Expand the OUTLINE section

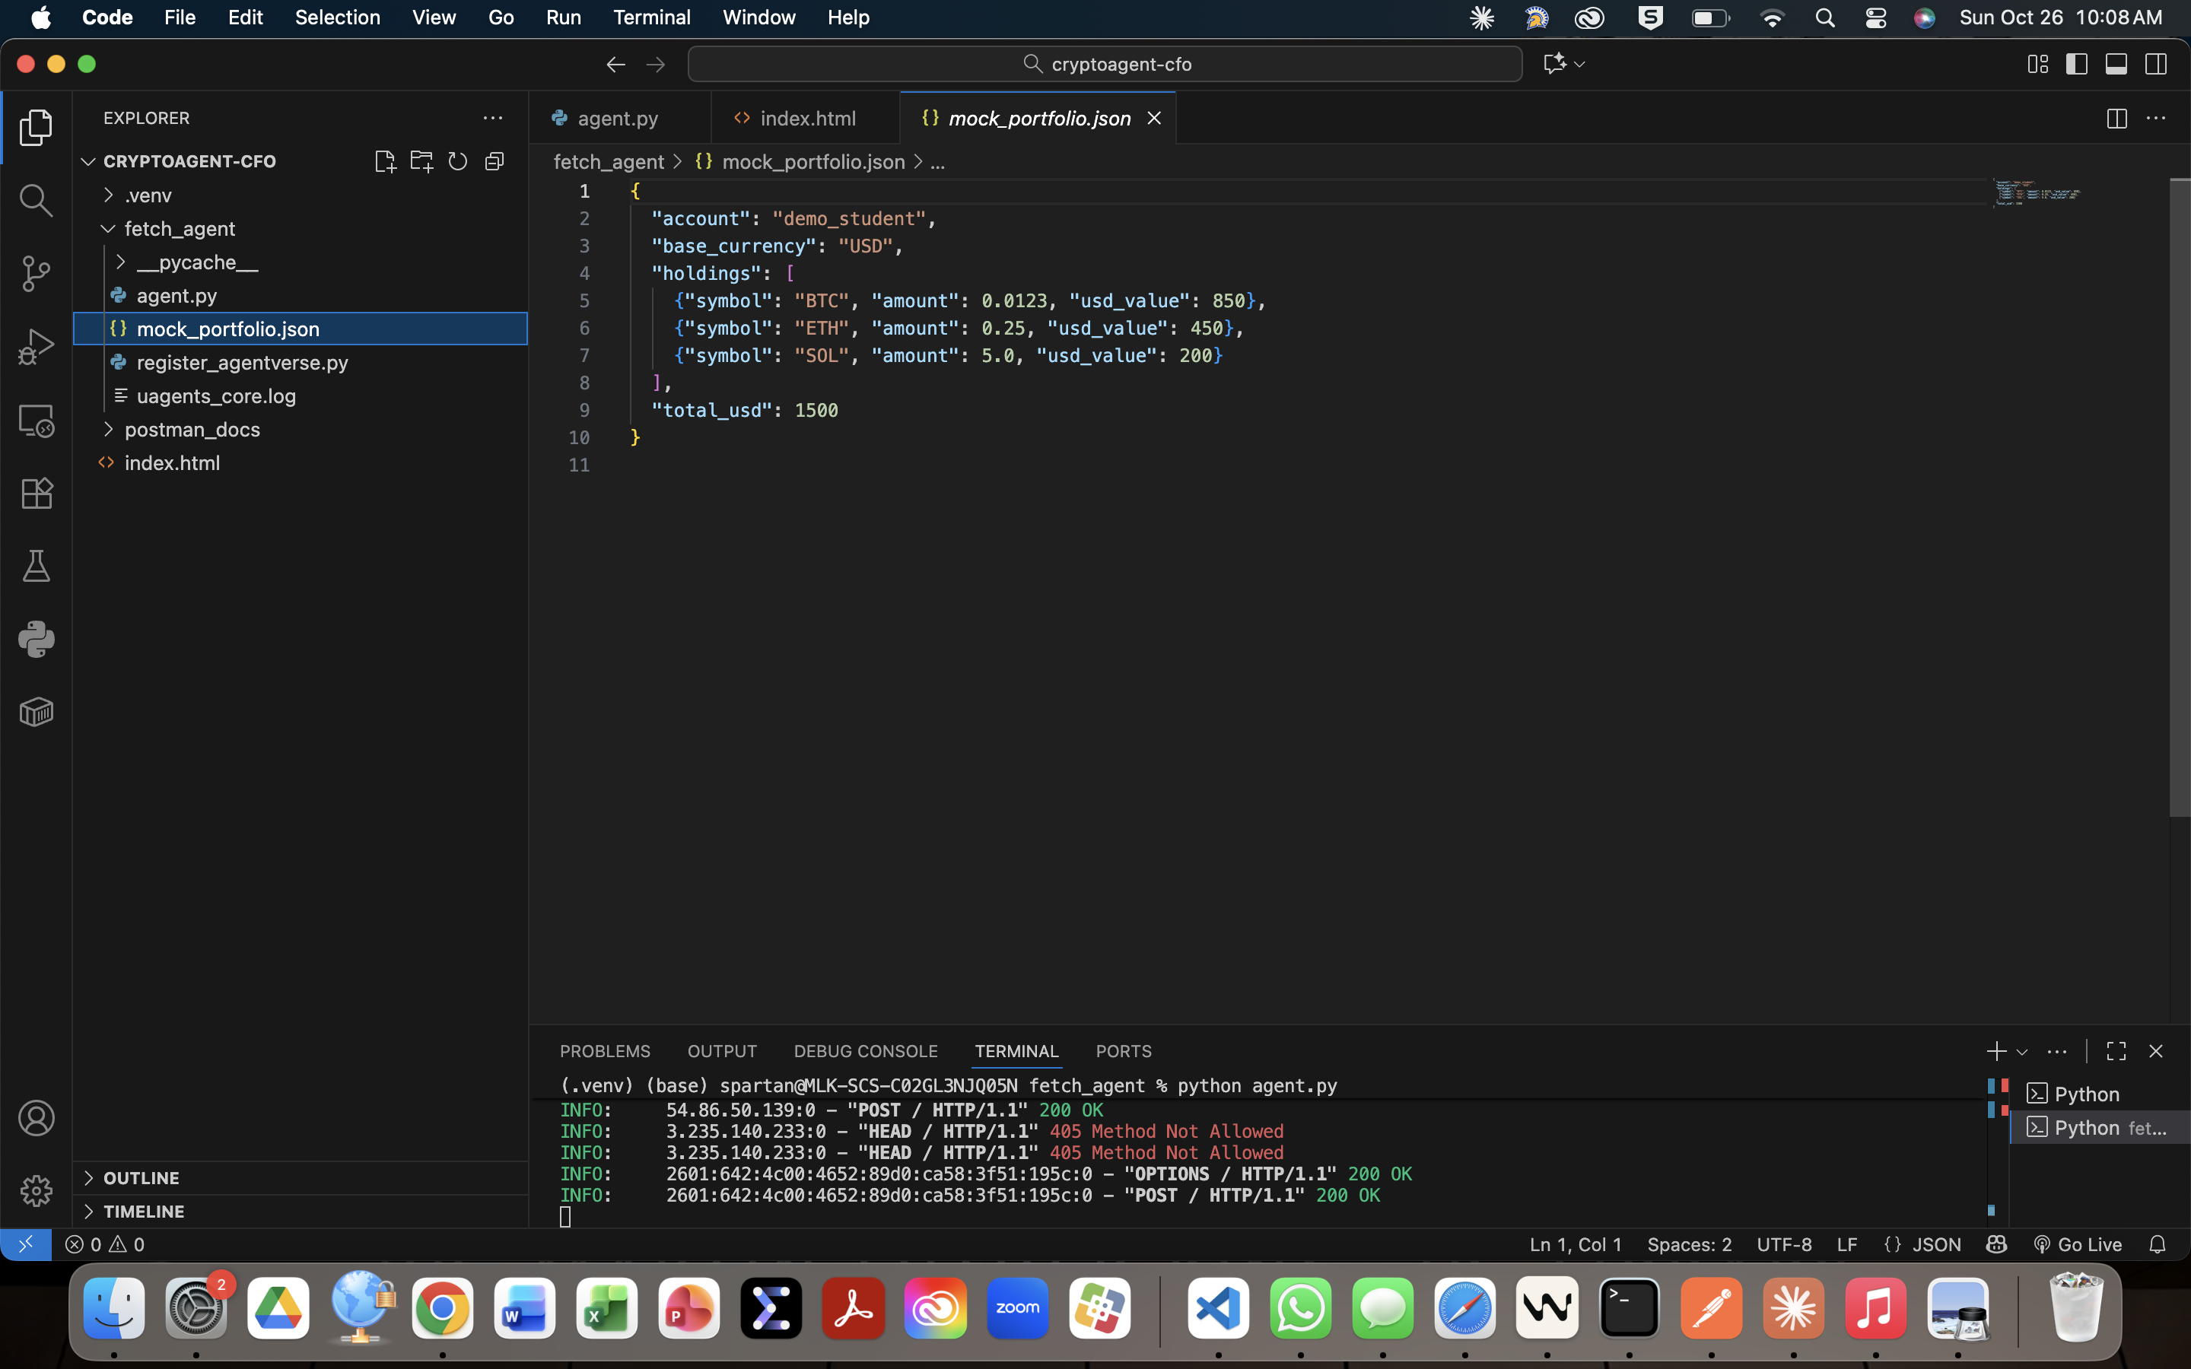(x=142, y=1178)
